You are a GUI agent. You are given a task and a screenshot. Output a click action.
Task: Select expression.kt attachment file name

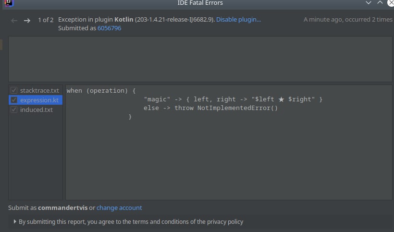[39, 100]
